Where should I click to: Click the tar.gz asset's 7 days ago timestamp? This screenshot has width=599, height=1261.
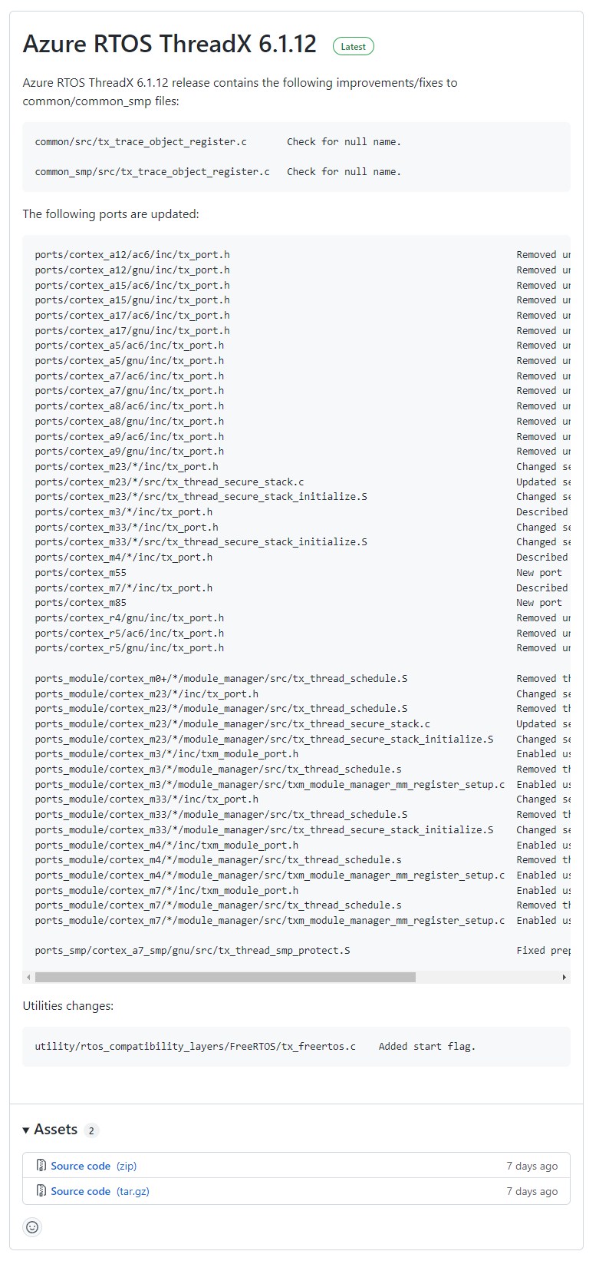(532, 1191)
